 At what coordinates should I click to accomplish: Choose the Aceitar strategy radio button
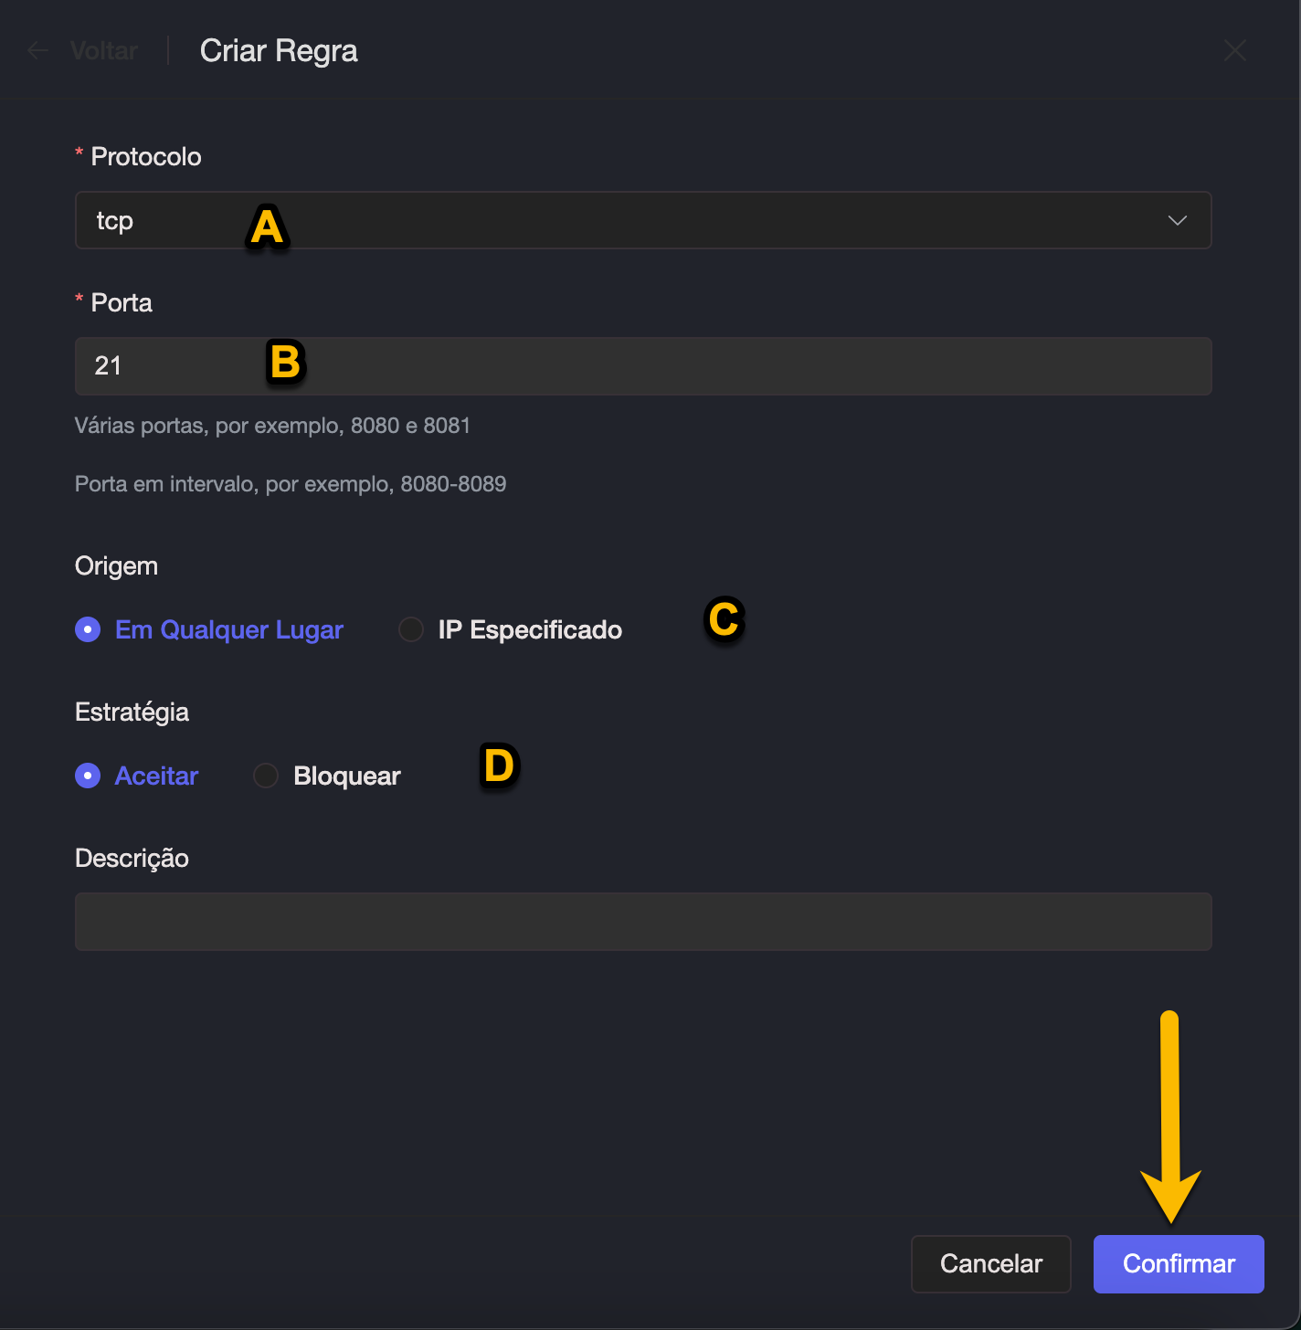(88, 776)
